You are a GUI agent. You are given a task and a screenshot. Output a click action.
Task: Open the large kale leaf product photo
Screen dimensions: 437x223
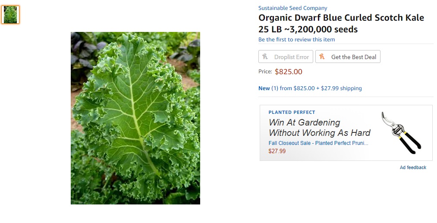[x=135, y=118]
